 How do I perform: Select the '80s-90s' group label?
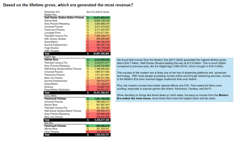tap(48, 123)
